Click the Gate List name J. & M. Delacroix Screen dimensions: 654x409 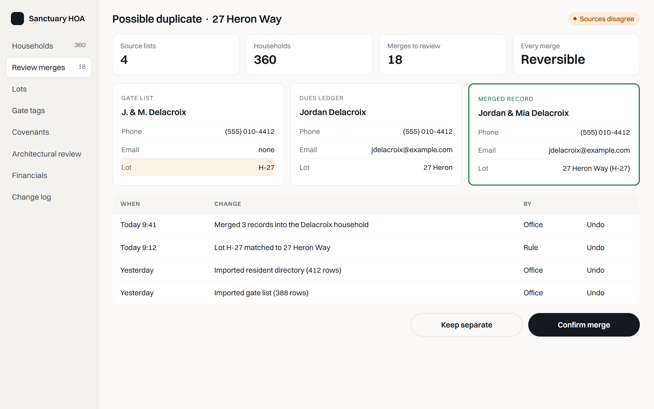(154, 112)
